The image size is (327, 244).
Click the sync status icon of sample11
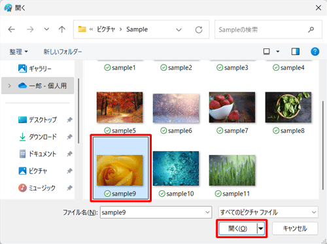coord(218,194)
